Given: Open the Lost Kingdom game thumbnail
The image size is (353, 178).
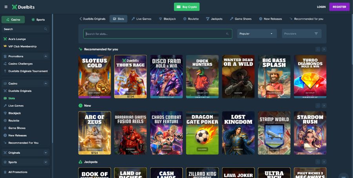Looking at the screenshot, I should 238,133.
